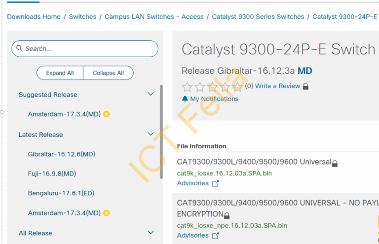Click the gold star next to suggested Amsterdam-17.3.4(MD)
Screen dimensions: 379x244
click(x=107, y=114)
